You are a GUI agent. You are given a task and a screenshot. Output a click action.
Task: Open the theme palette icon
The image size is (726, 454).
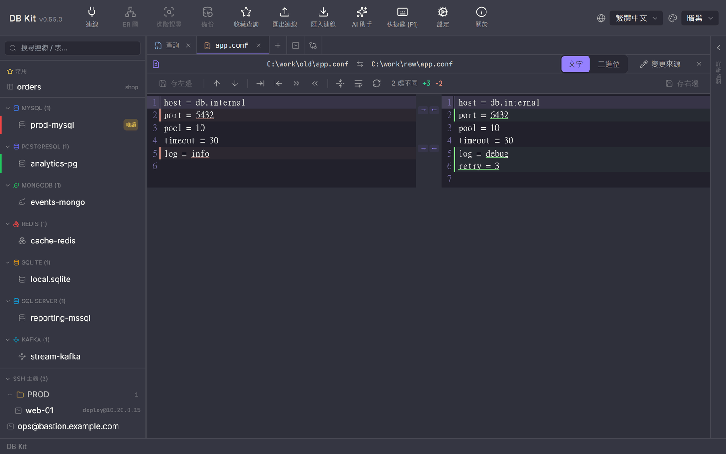click(x=672, y=18)
